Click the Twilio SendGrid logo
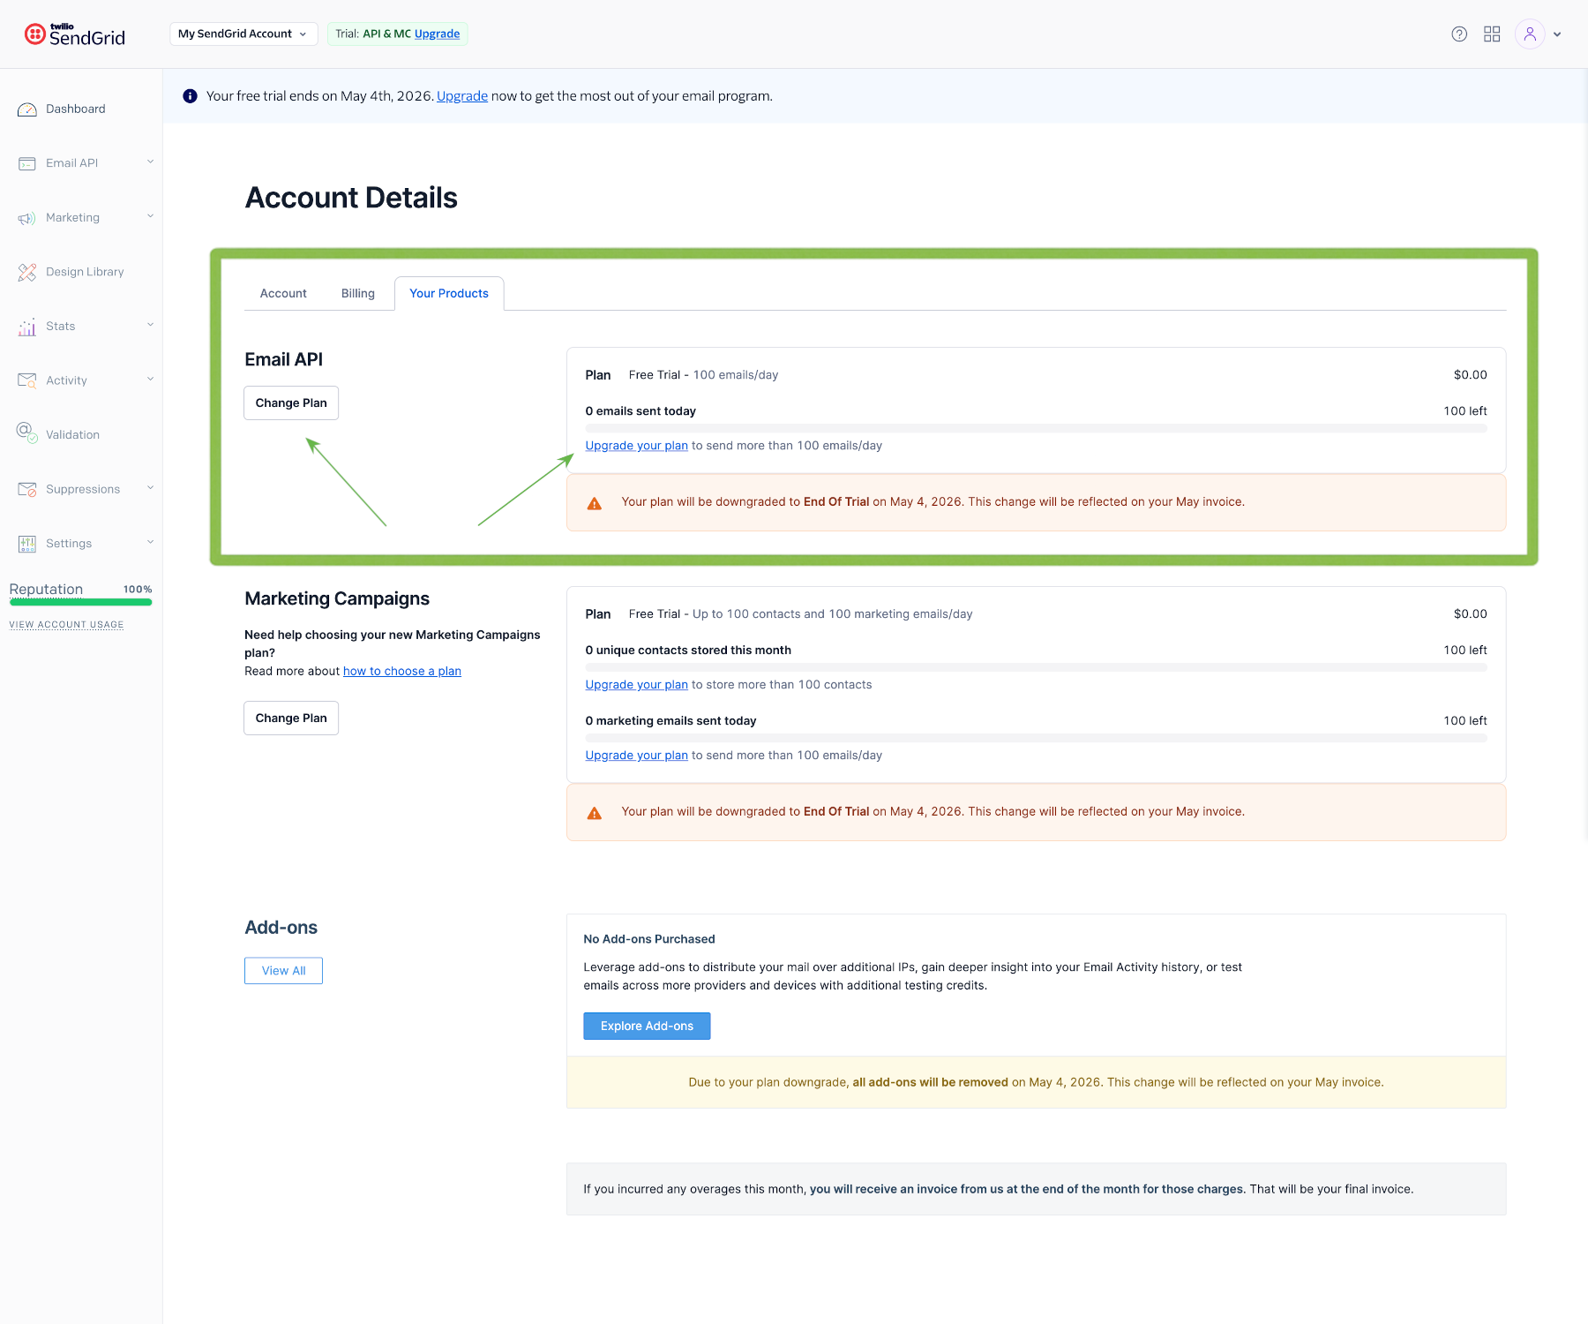Image resolution: width=1588 pixels, height=1324 pixels. (x=75, y=34)
